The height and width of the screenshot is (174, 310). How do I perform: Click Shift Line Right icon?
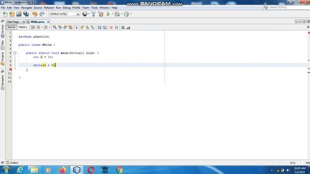coord(105,28)
